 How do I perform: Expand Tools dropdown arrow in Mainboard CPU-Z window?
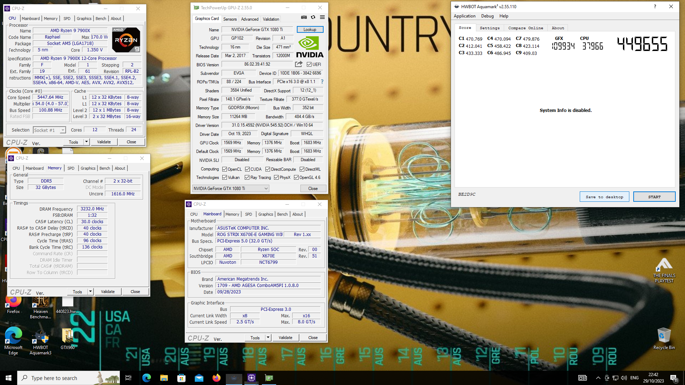[x=268, y=338]
